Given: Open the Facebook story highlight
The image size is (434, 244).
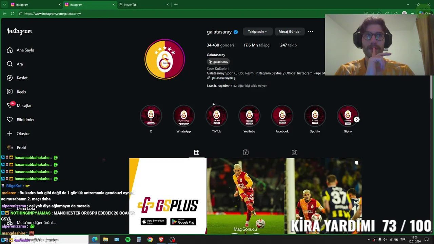Looking at the screenshot, I should click(x=282, y=116).
